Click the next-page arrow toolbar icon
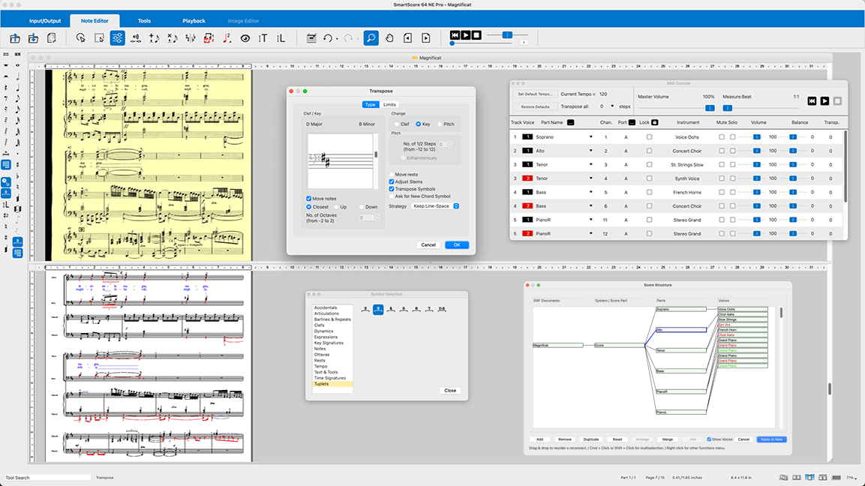Viewport: 865px width, 486px height. click(426, 37)
